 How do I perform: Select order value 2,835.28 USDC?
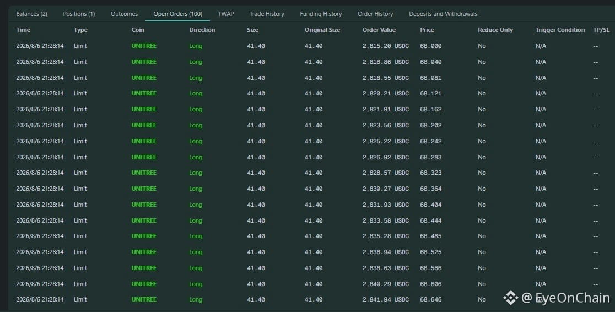[x=386, y=236]
